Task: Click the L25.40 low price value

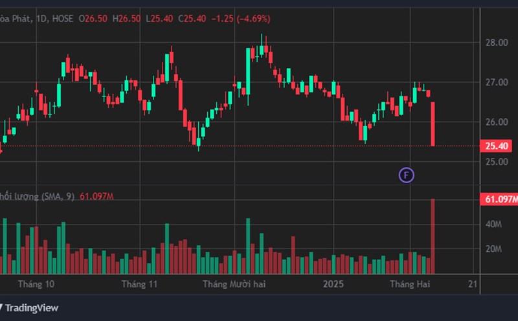Action: (x=159, y=19)
